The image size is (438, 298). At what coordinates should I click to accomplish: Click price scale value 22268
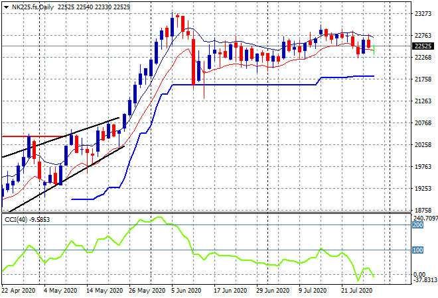(423, 58)
